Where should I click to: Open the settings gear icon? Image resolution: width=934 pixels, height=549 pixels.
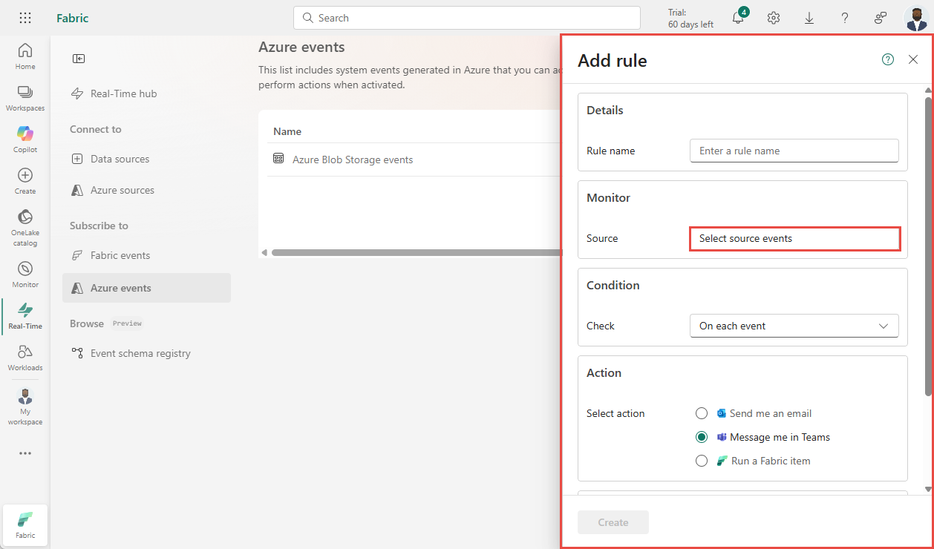(774, 18)
